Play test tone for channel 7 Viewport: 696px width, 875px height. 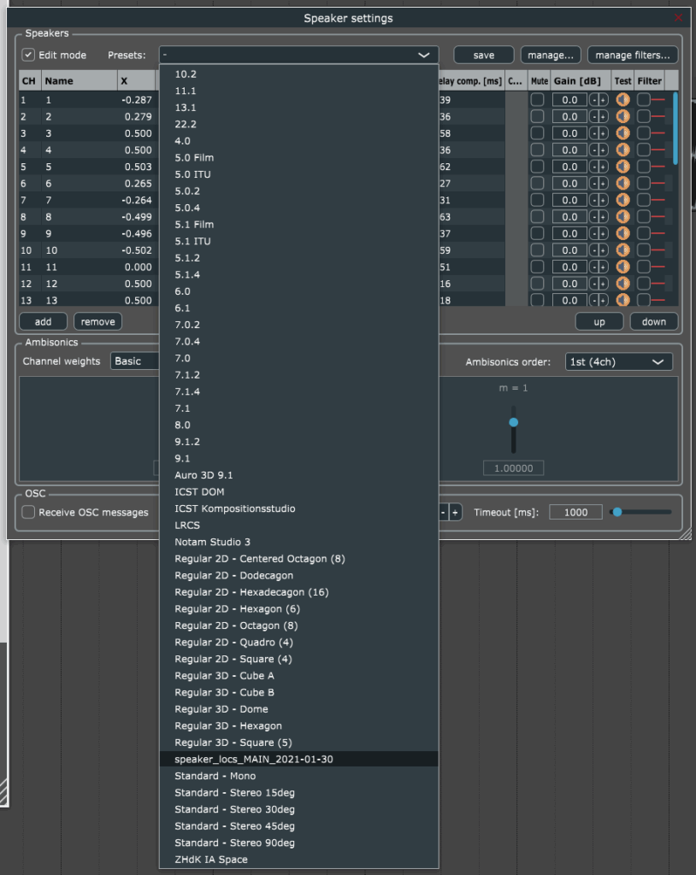(622, 200)
